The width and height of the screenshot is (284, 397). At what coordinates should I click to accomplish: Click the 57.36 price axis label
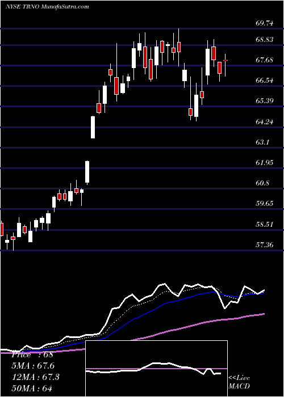pos(265,245)
